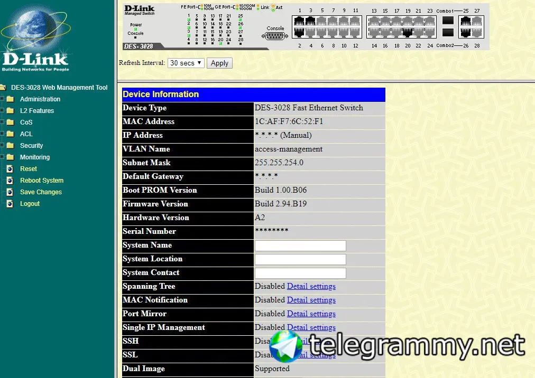The width and height of the screenshot is (535, 378).
Task: Click the Reset link
Action: coord(29,169)
